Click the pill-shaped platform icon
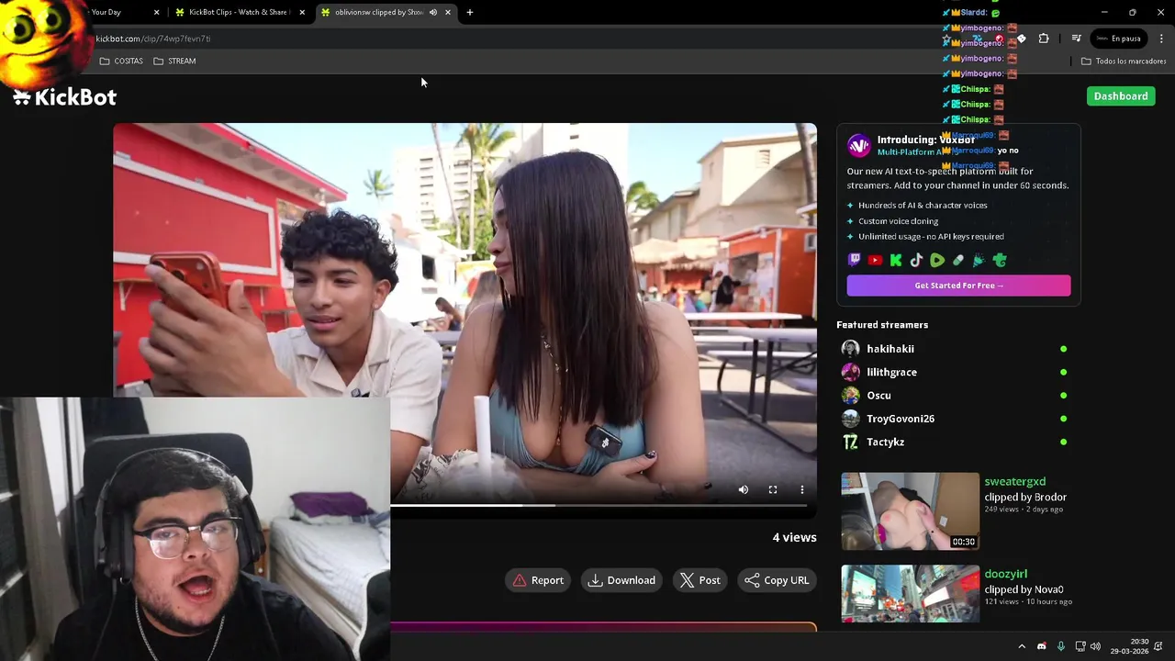The height and width of the screenshot is (661, 1175). pyautogui.click(x=958, y=261)
